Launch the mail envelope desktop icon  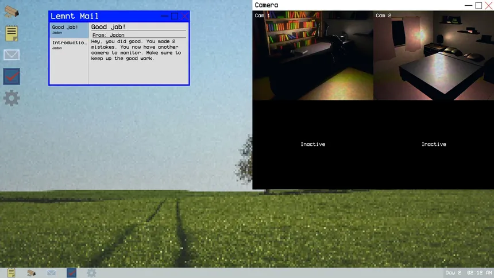point(11,55)
